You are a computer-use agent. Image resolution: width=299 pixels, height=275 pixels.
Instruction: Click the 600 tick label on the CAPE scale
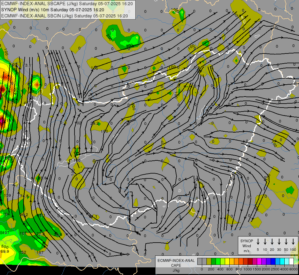[x=229, y=269]
